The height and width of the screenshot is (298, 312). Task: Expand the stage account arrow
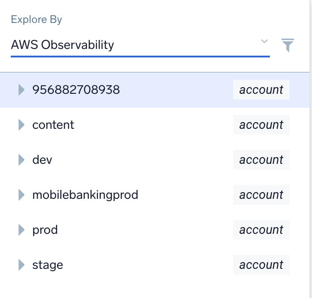click(x=21, y=265)
